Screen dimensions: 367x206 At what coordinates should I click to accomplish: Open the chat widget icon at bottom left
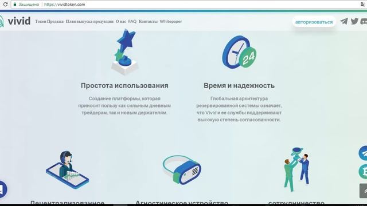point(3,189)
